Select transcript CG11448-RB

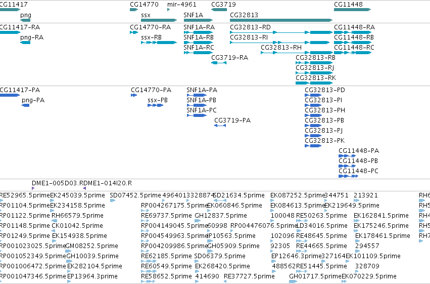352,43
